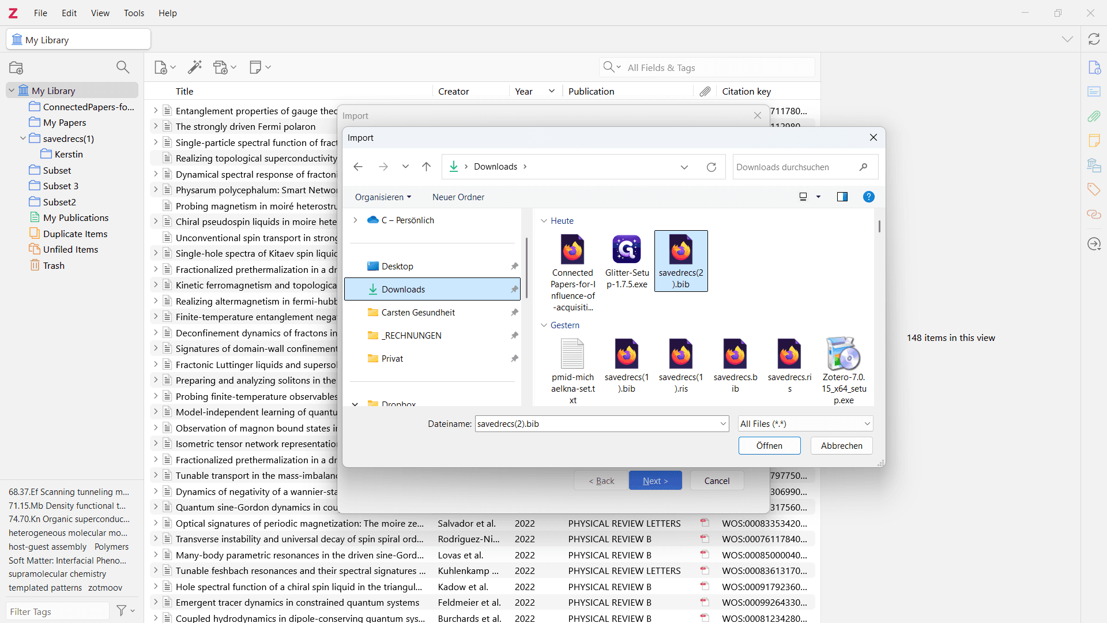
Task: Open the Abstract pane icon in sidebar
Action: (1094, 92)
